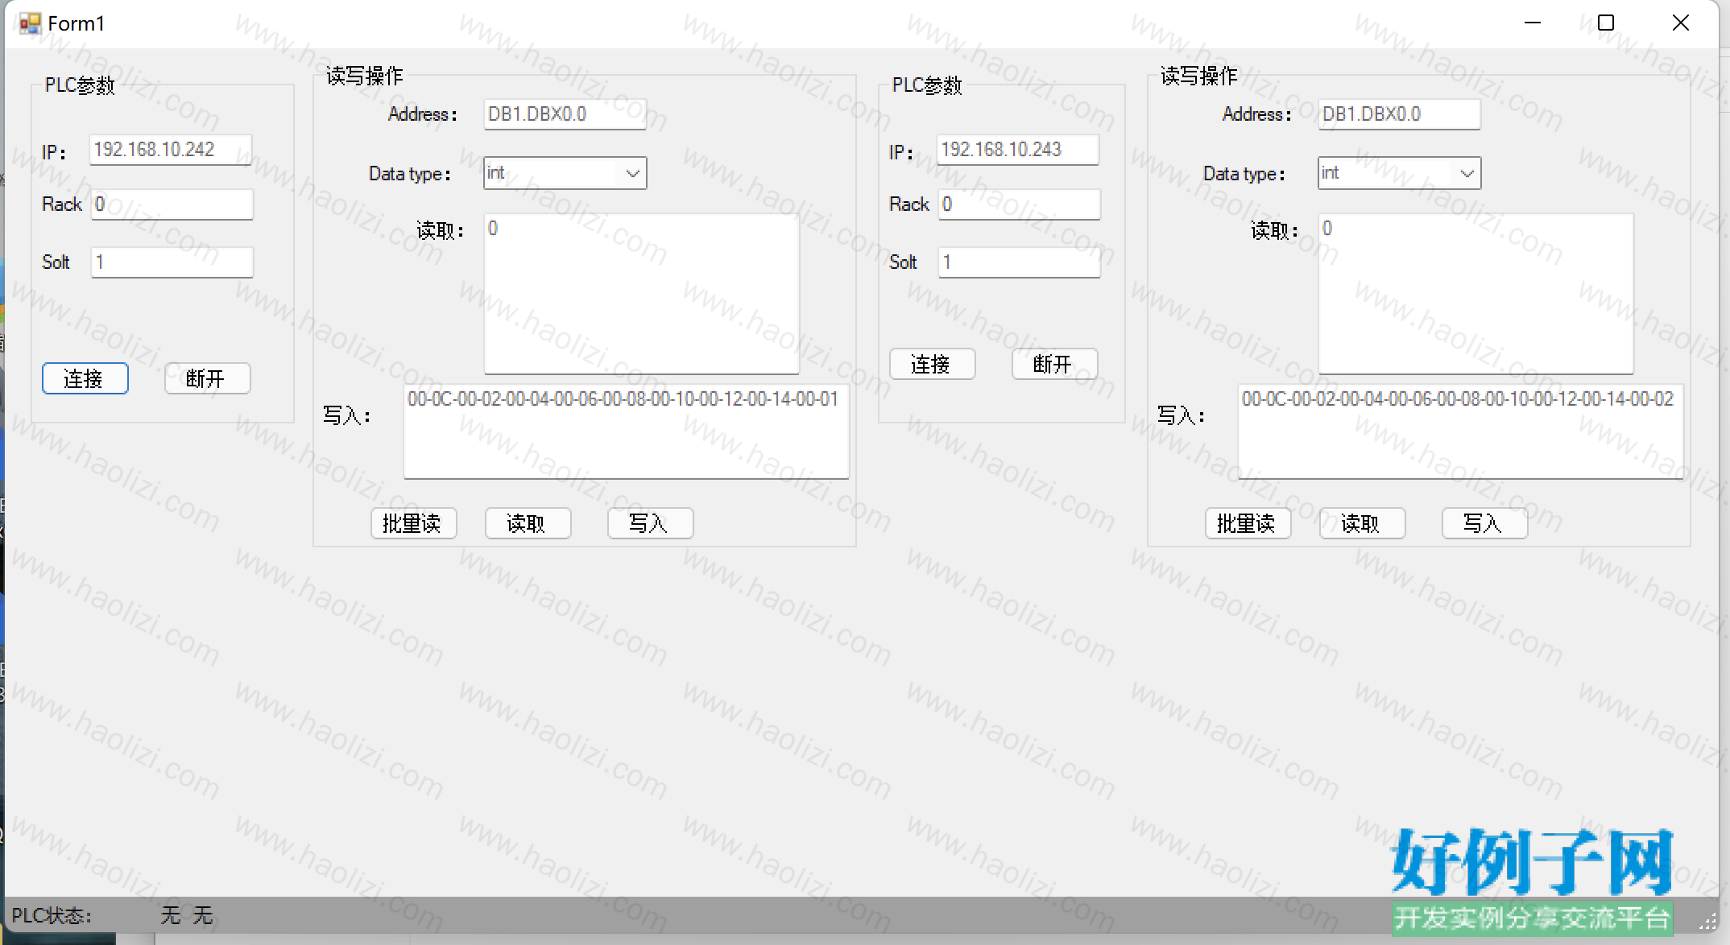The height and width of the screenshot is (945, 1730).
Task: Focus the Solt field of the first PLC
Action: click(x=172, y=262)
